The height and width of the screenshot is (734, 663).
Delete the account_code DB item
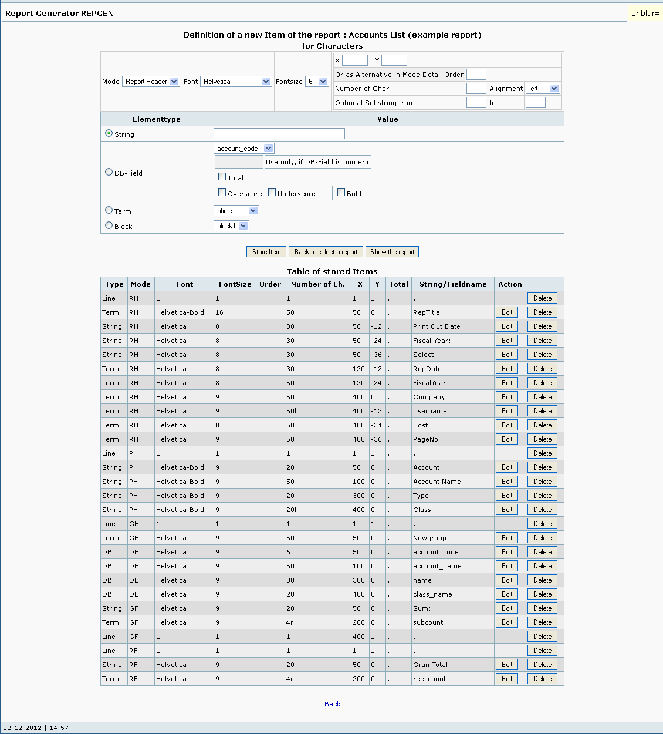click(542, 552)
